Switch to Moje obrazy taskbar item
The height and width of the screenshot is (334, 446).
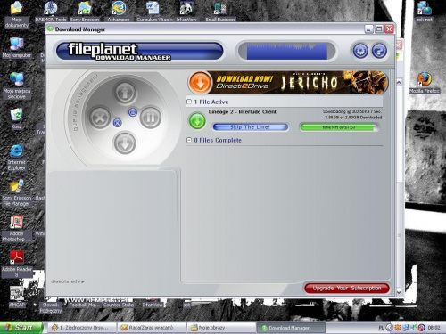coord(220,328)
